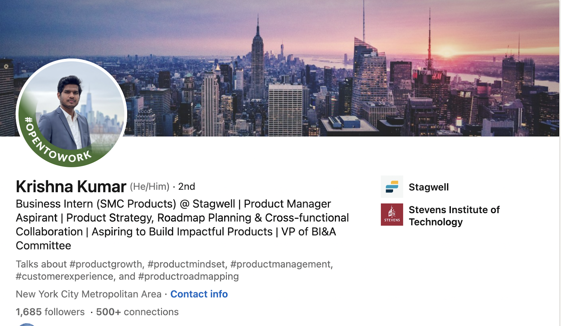View the 1,685 followers list
The height and width of the screenshot is (326, 561).
[50, 312]
